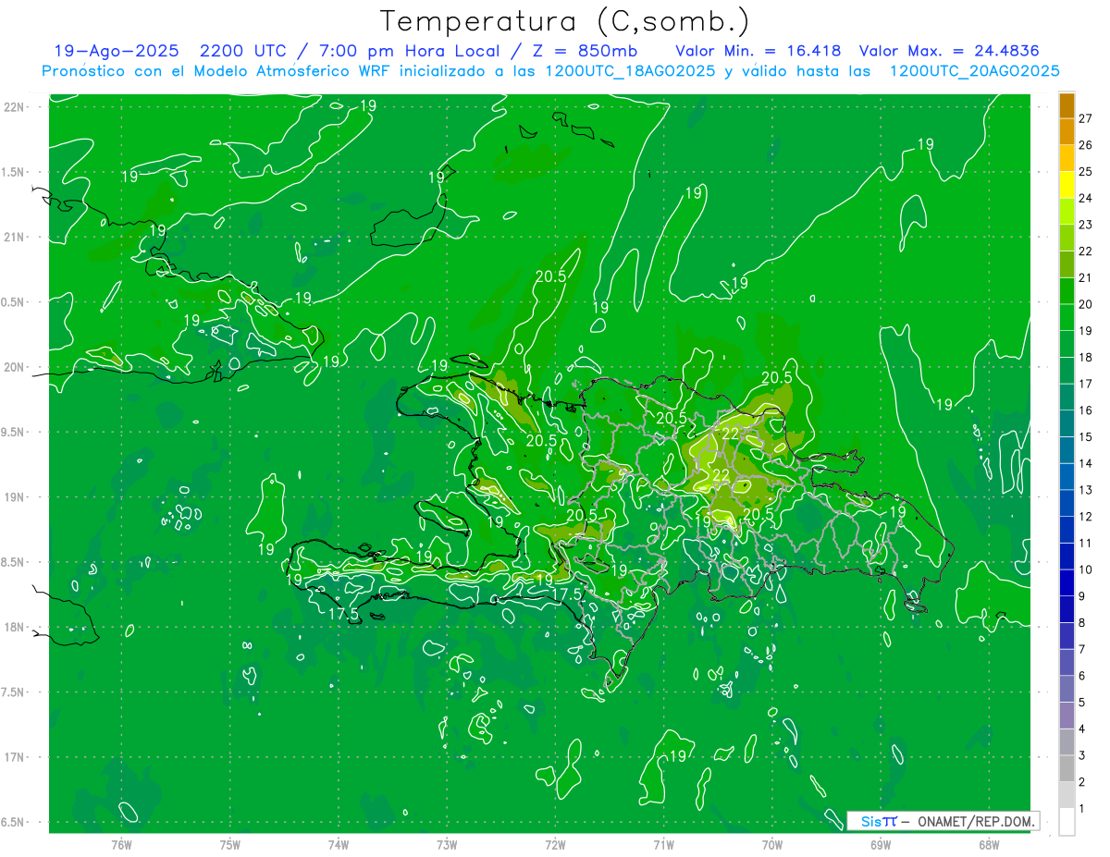This screenshot has height=857, width=1110.
Task: Pick the lime green swatch between 23 and 24
Action: coord(1067,212)
